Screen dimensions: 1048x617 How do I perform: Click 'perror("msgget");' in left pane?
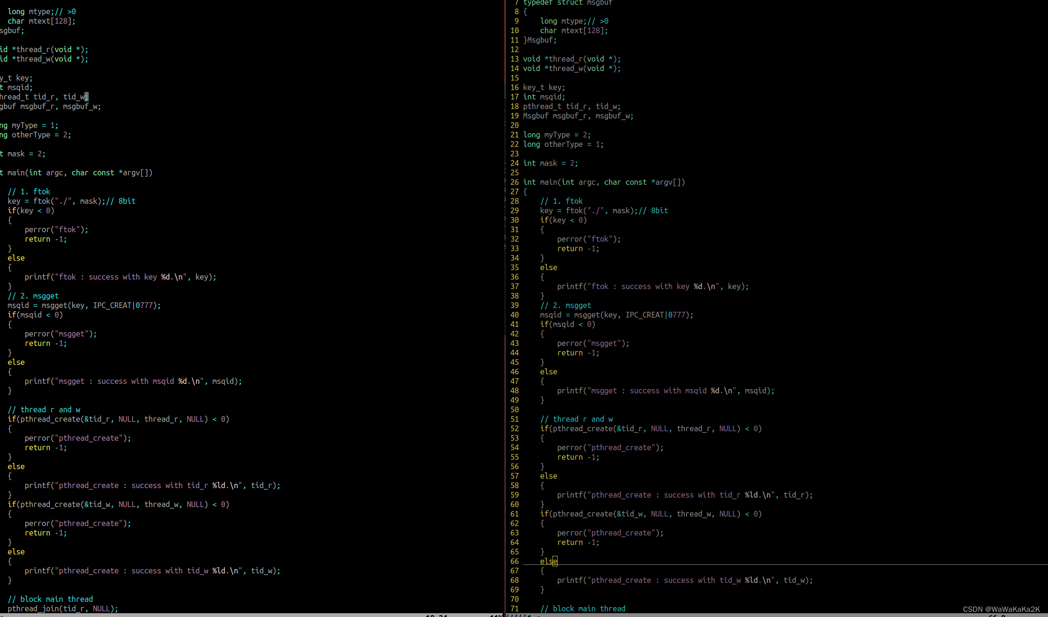coord(61,334)
